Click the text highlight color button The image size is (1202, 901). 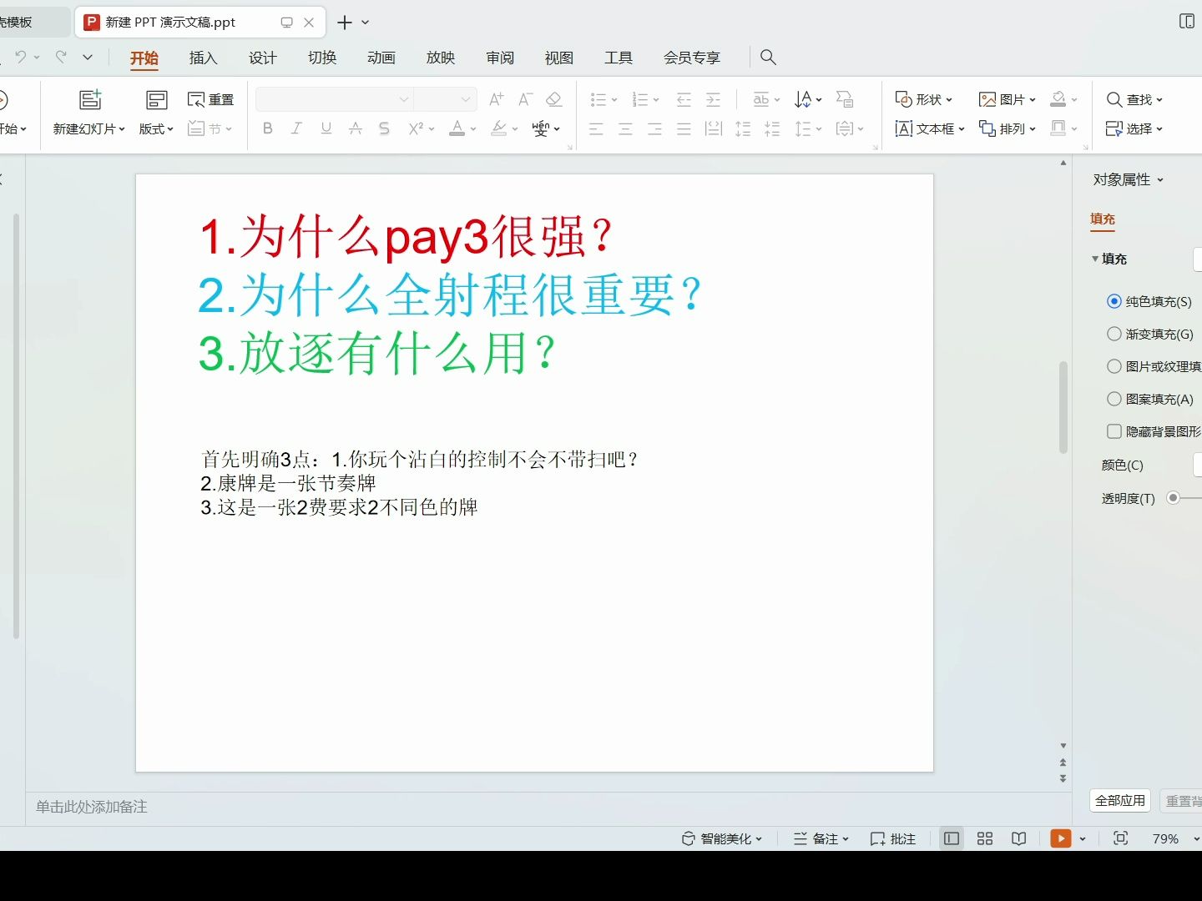click(x=498, y=128)
